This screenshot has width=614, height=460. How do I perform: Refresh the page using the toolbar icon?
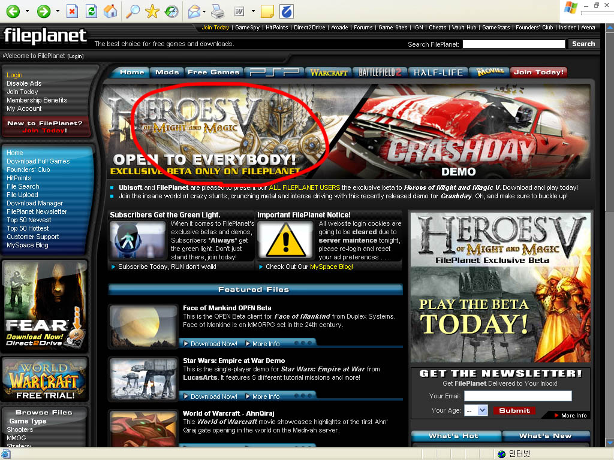point(91,11)
